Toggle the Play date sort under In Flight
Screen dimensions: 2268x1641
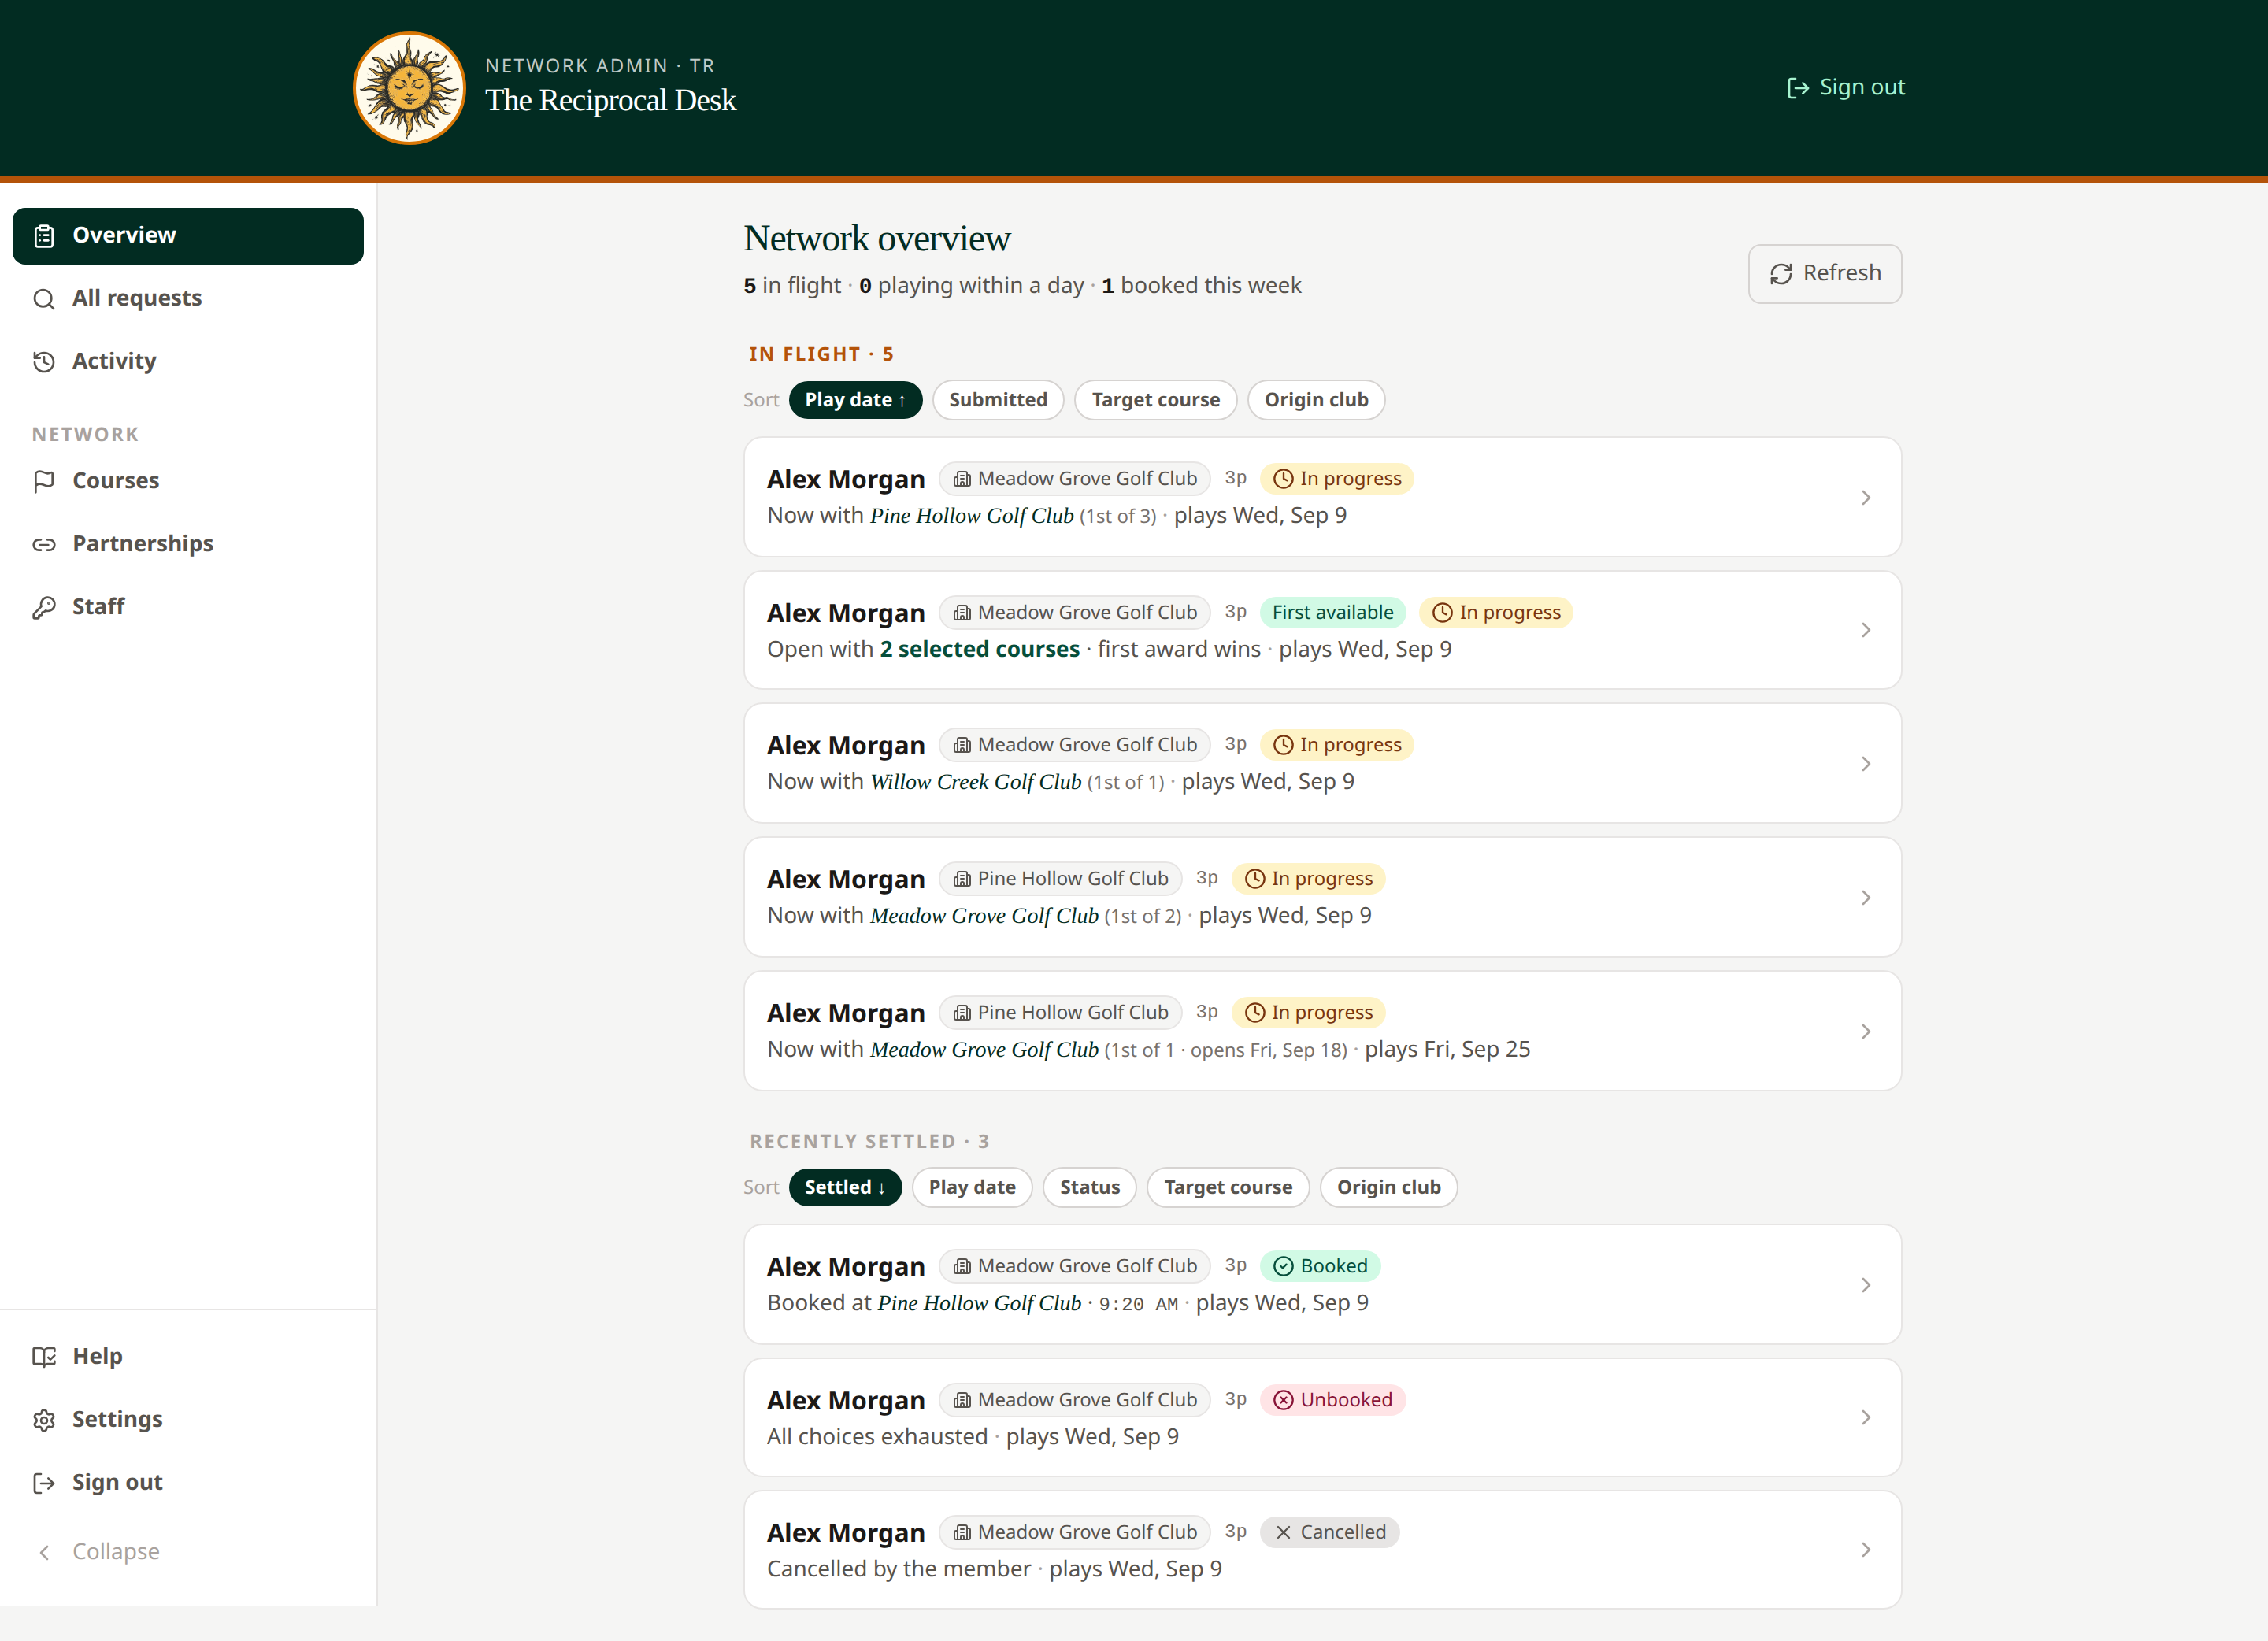click(x=855, y=400)
